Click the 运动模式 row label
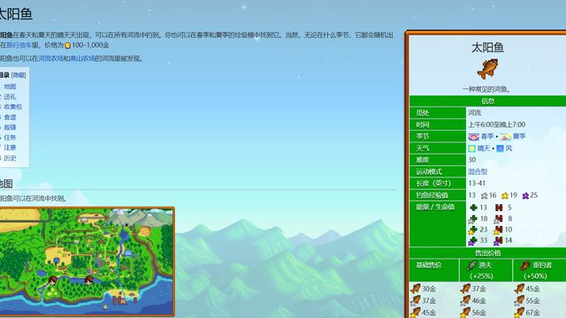This screenshot has height=318, width=566. click(x=429, y=171)
